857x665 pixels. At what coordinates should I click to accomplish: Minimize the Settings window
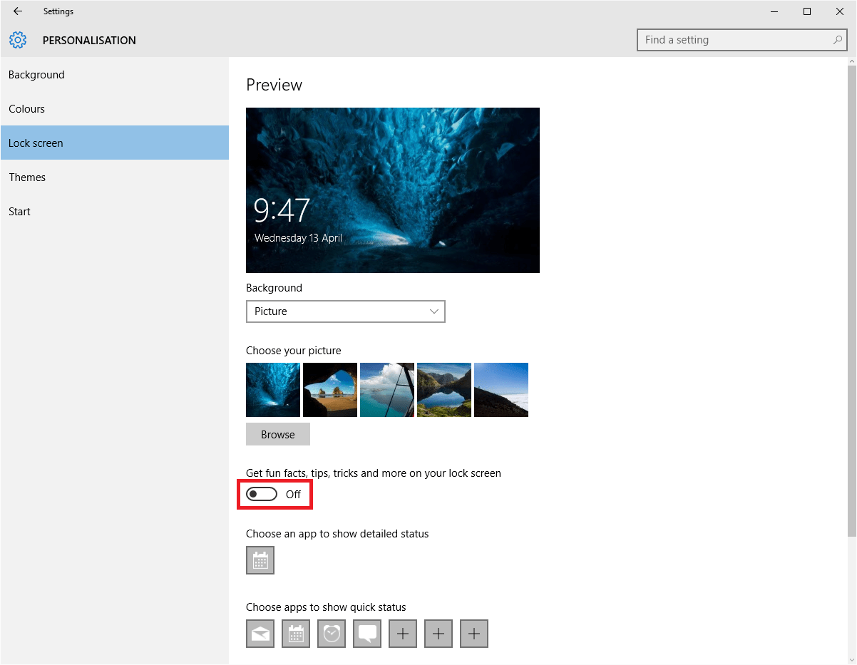pyautogui.click(x=774, y=11)
